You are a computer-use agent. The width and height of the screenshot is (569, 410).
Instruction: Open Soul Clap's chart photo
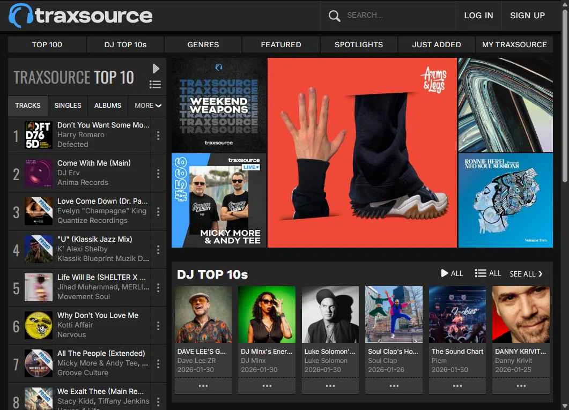tap(394, 315)
